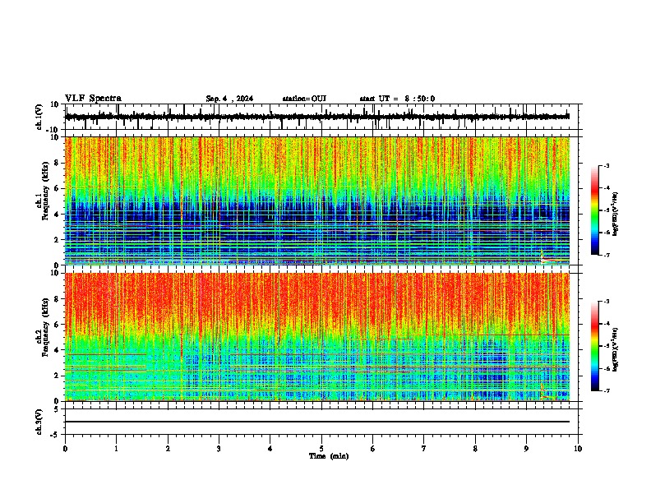Click the time axis tick label "2"

(168, 449)
